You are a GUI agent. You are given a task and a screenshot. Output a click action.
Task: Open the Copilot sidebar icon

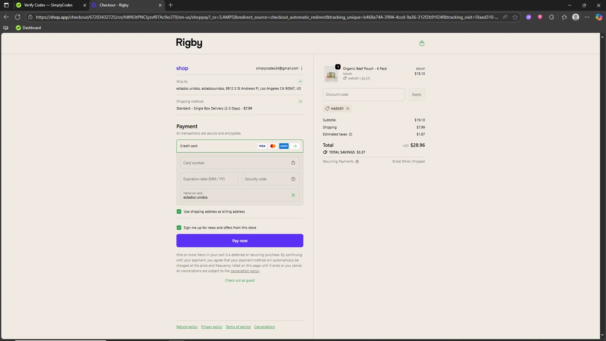599,17
